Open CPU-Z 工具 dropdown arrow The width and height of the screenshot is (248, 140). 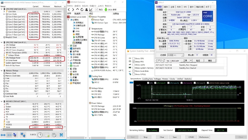[191, 61]
